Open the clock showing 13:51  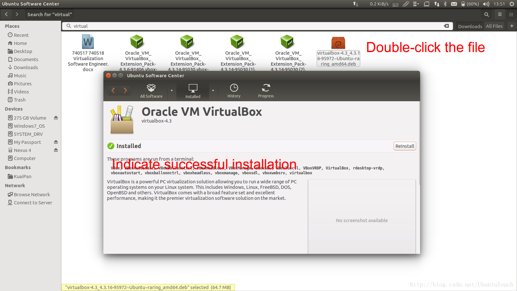click(499, 4)
